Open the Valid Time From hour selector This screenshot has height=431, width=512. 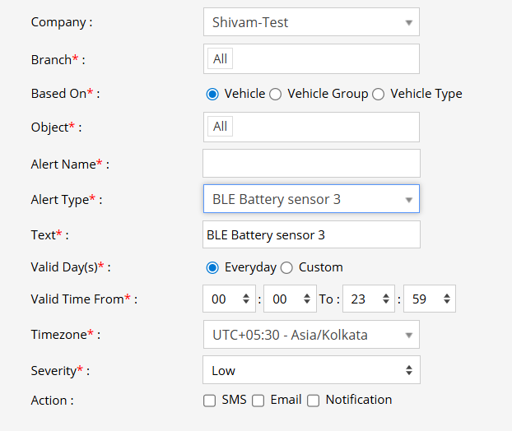230,299
